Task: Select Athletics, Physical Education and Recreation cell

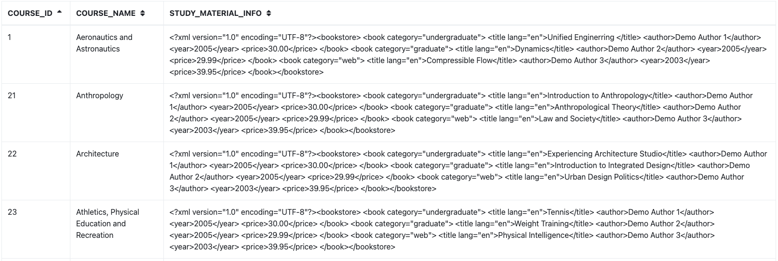Action: (107, 224)
